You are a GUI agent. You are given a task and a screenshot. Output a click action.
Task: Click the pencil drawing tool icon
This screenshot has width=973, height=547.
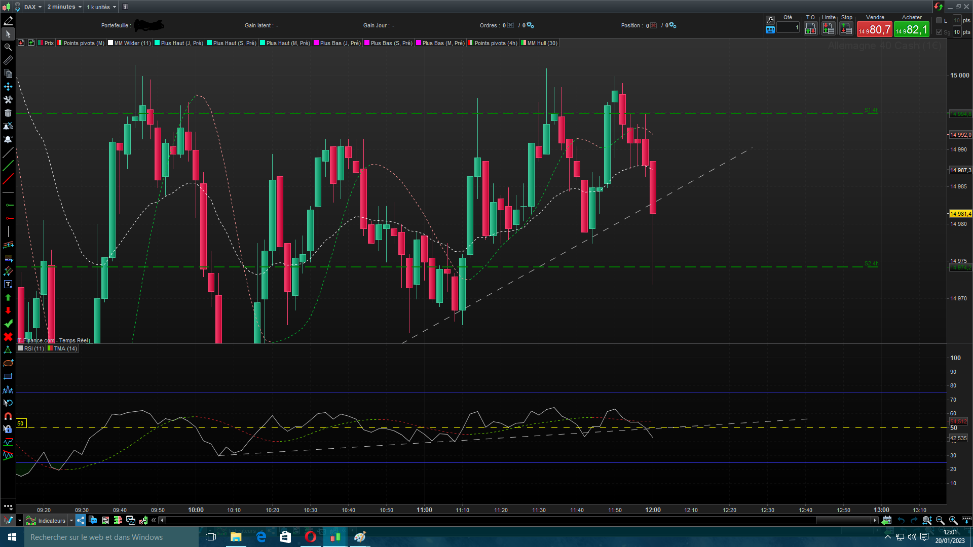click(x=8, y=21)
